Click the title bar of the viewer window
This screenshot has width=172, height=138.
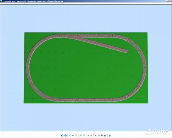76,1
